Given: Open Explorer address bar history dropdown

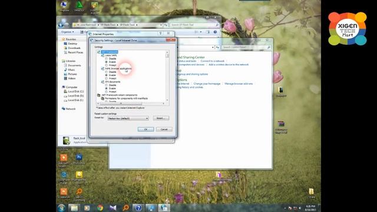Looking at the screenshot, I should coord(161,25).
